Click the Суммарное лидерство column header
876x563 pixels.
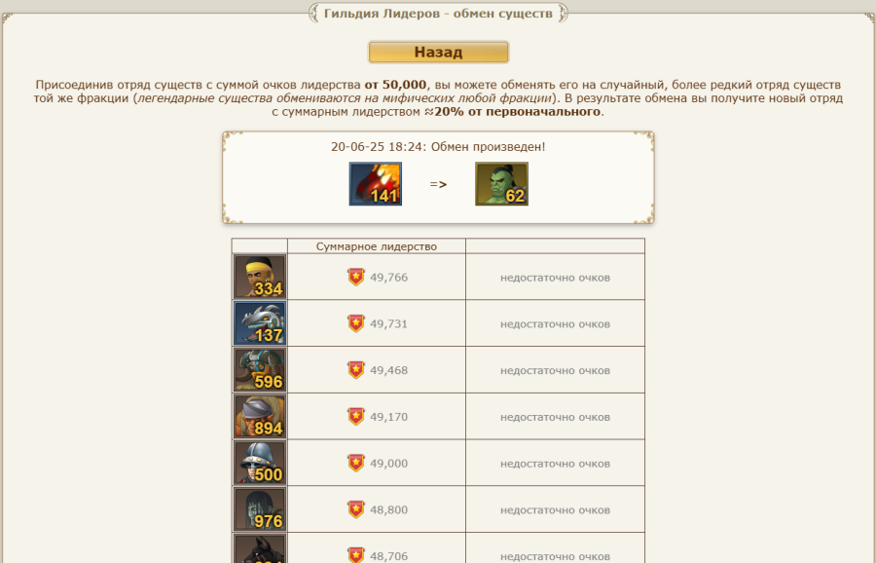376,246
